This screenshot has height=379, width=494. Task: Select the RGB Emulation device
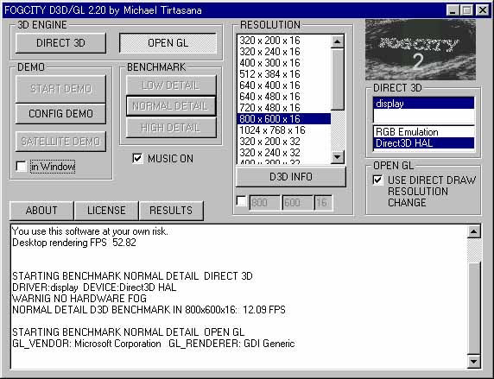(423, 132)
